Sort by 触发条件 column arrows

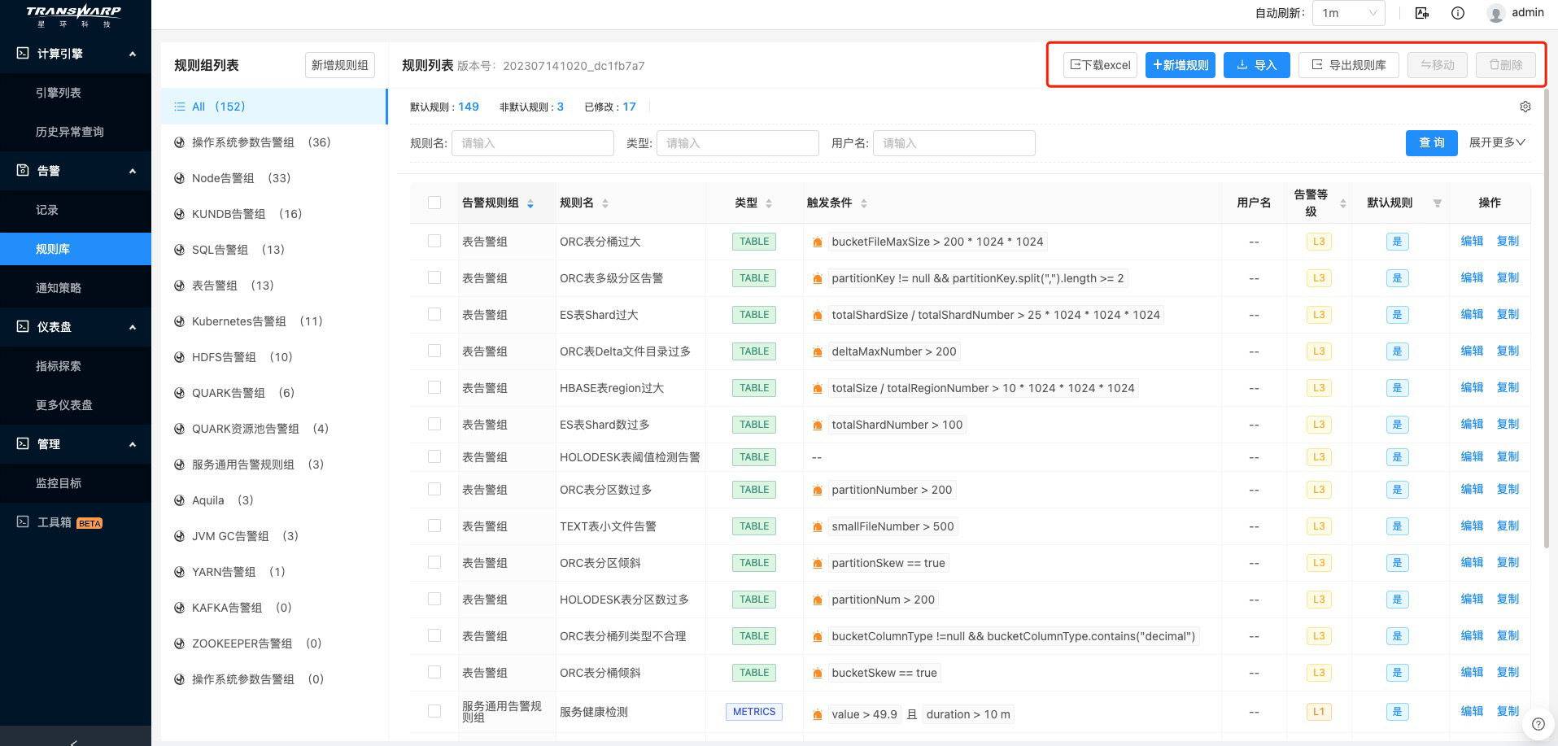[864, 203]
